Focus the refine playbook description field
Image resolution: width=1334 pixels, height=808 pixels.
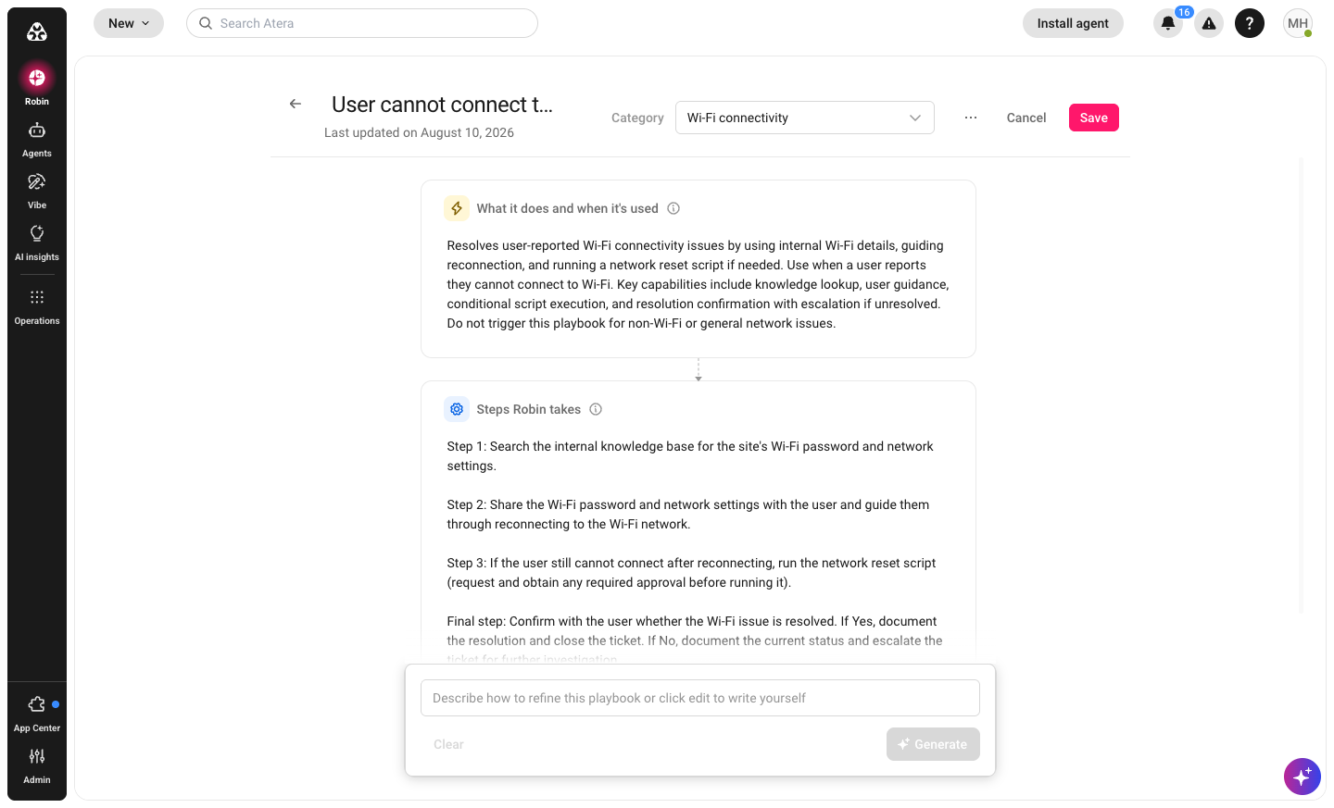[700, 698]
